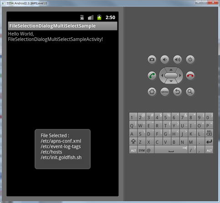This screenshot has width=220, height=203.
Task: Go to the Android home screen
Action: pos(152,91)
